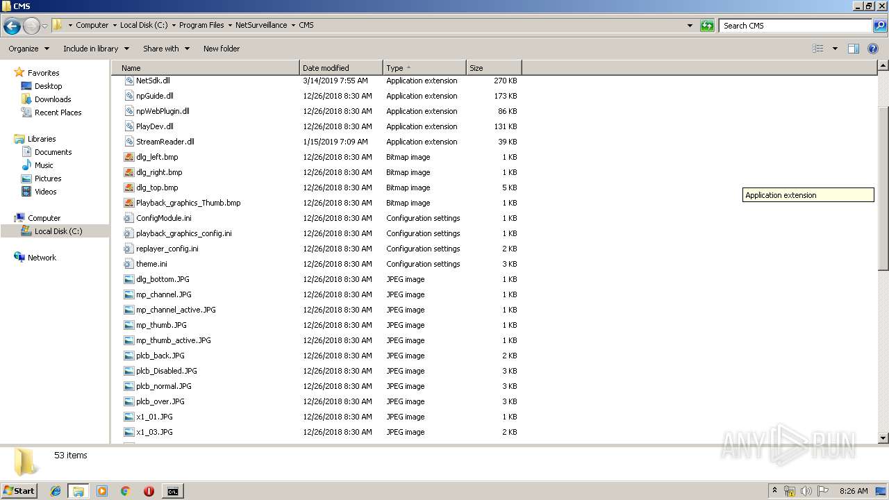Click the Start button
889x500 pixels.
click(19, 491)
